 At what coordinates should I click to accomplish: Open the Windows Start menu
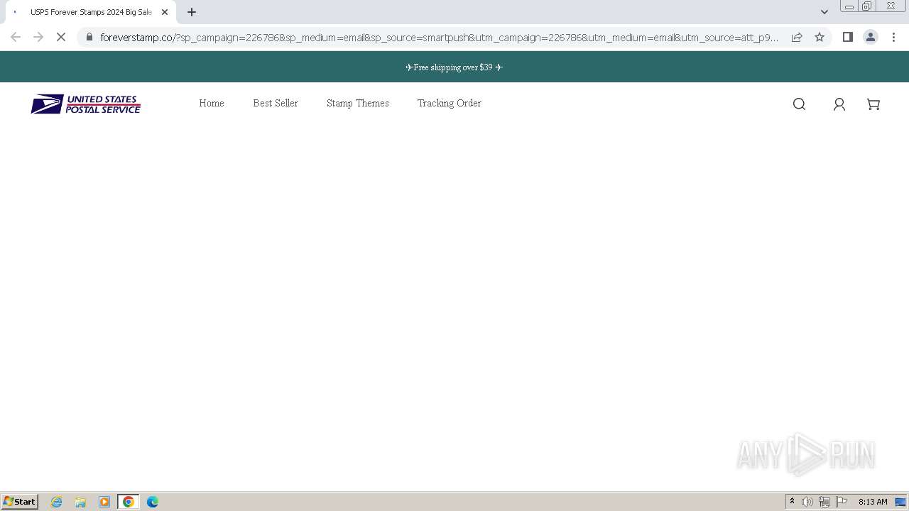(20, 502)
